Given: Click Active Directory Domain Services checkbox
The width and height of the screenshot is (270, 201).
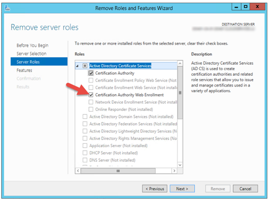Looking at the screenshot, I should [85, 117].
